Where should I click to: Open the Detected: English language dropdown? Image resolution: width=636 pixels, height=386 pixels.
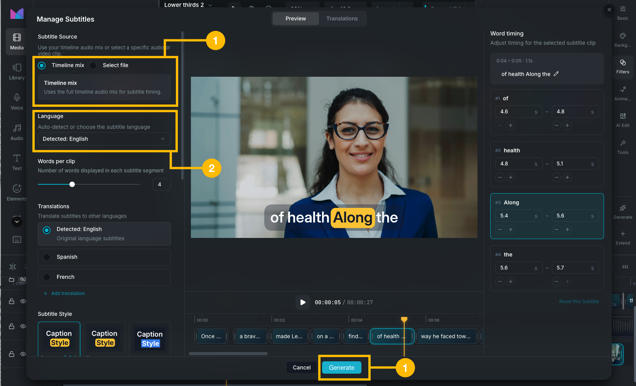tap(104, 139)
